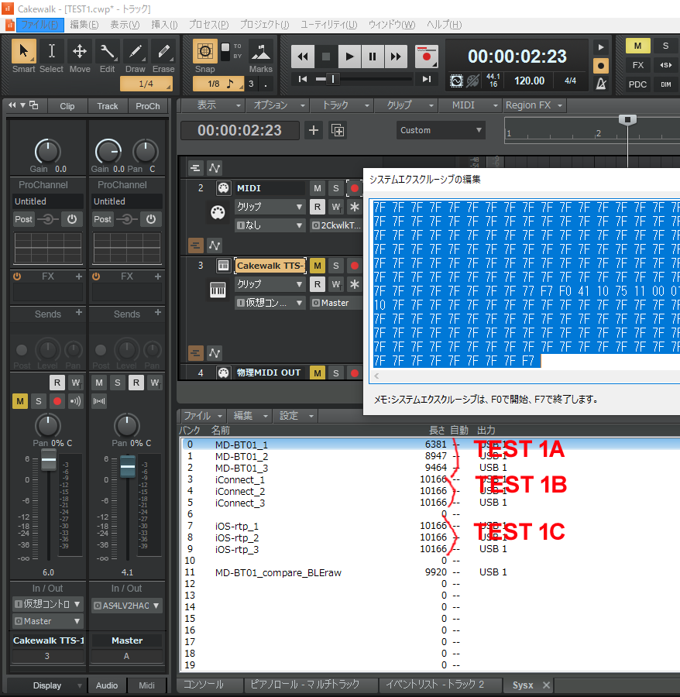Image resolution: width=680 pixels, height=697 pixels.
Task: Pick the Edit tool
Action: pos(107,56)
